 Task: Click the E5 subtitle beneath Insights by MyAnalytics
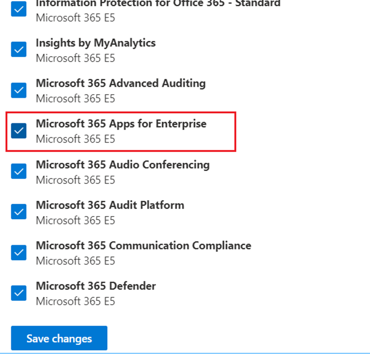tap(75, 58)
